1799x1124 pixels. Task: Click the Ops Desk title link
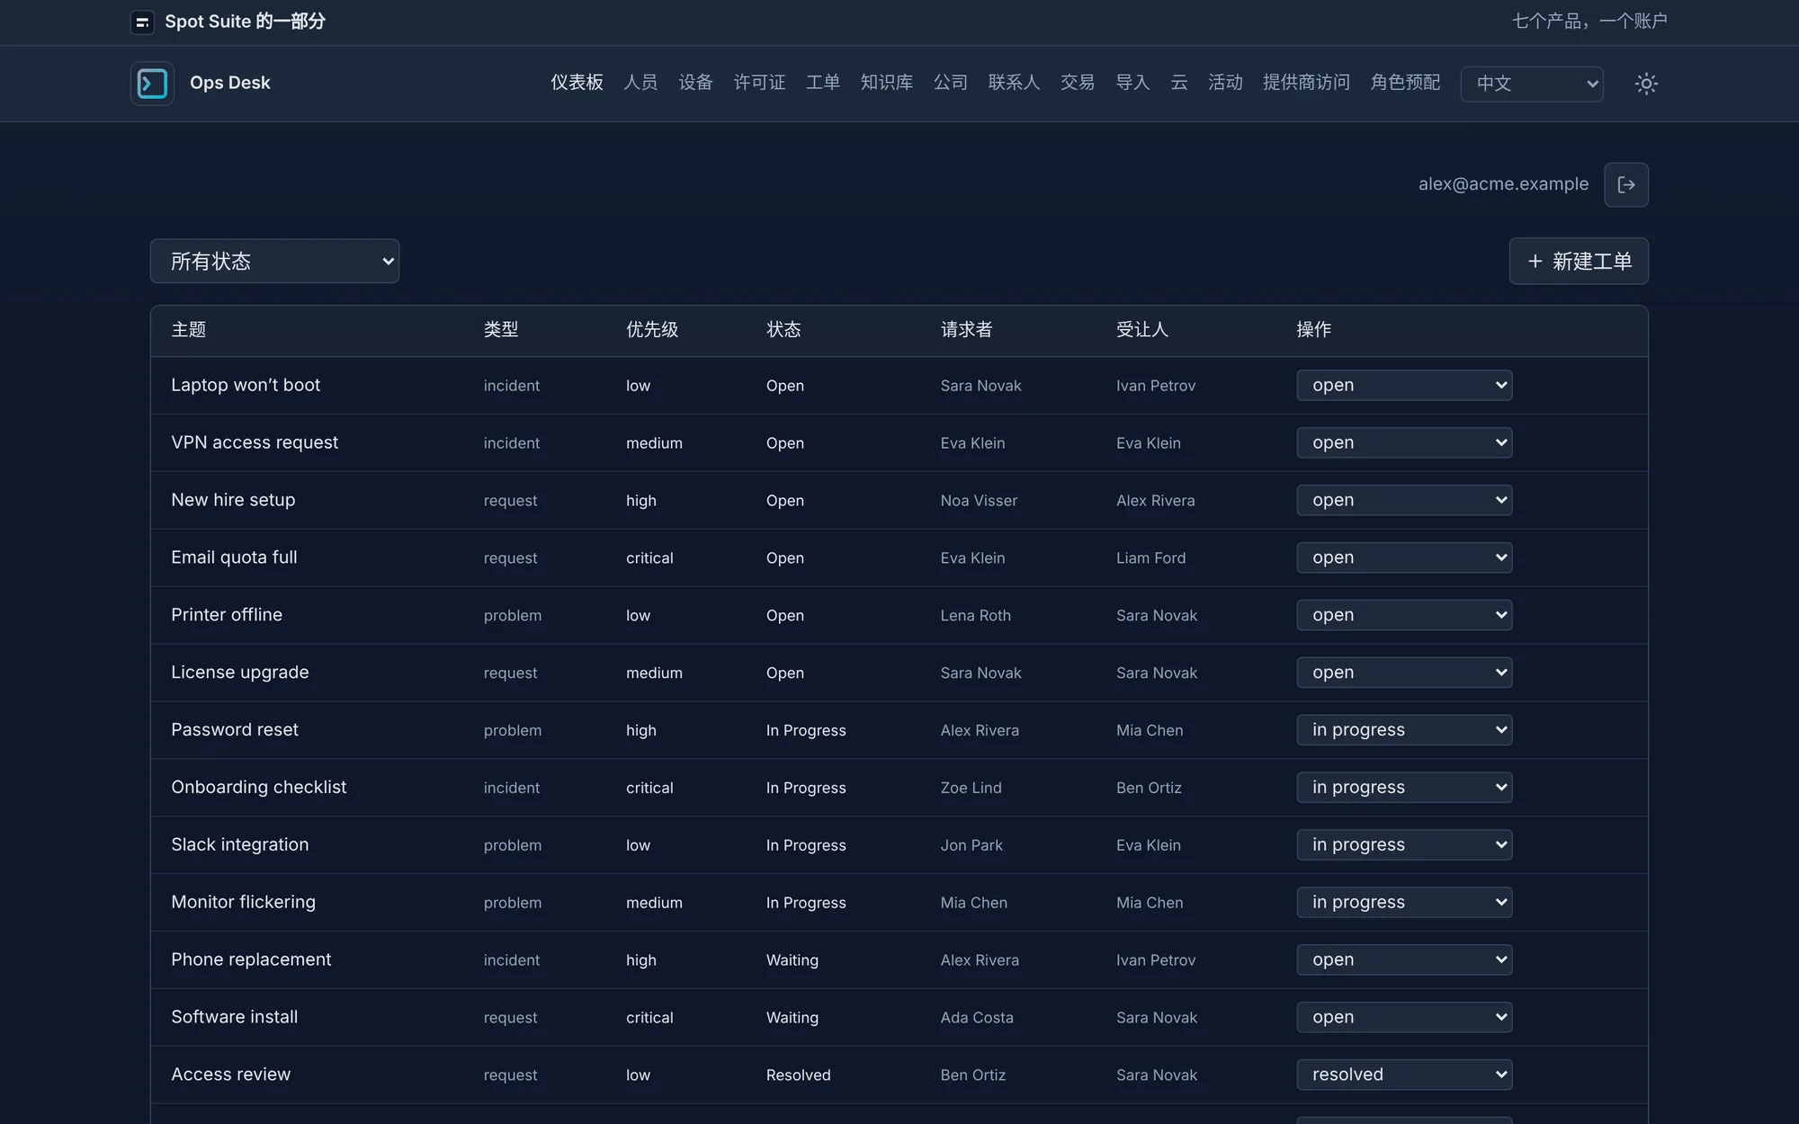[x=229, y=83]
